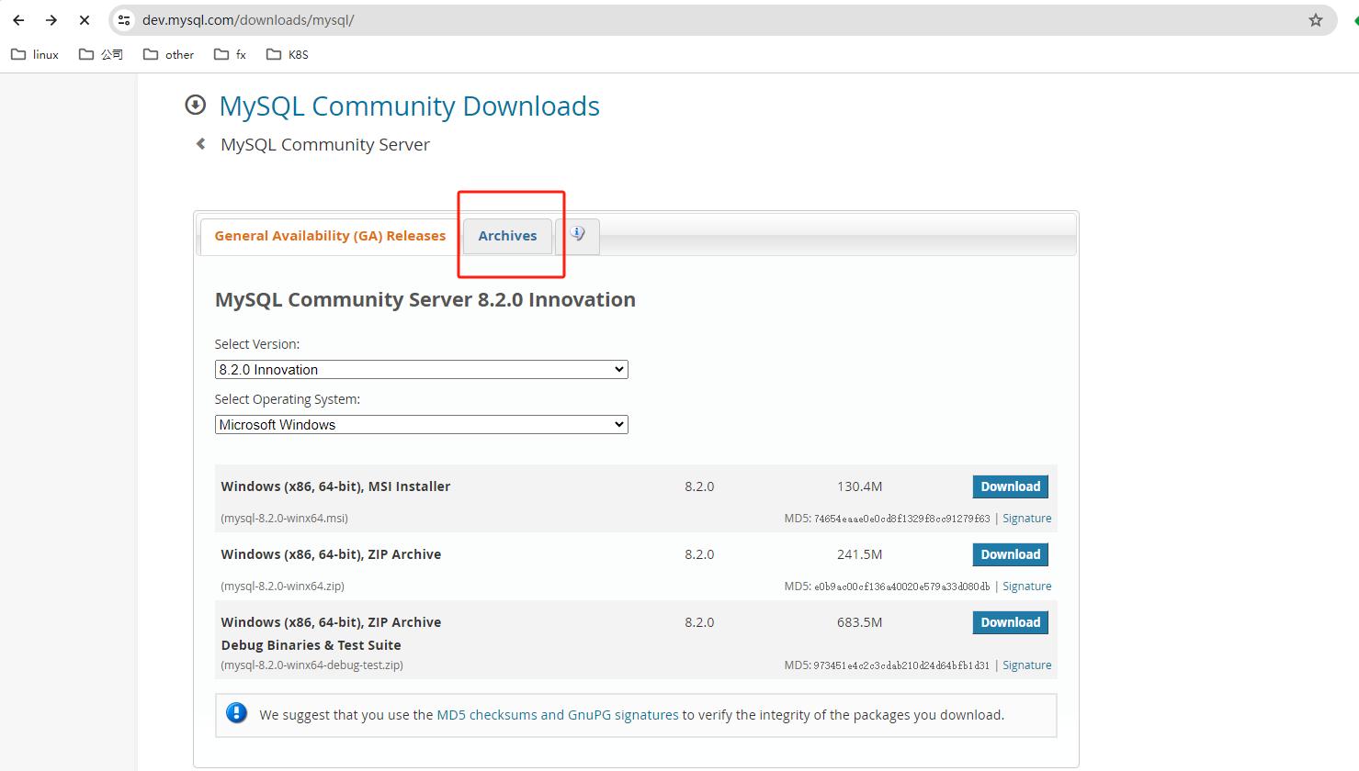This screenshot has width=1359, height=771.
Task: Download the 241.5M ZIP Archive
Action: tap(1010, 554)
